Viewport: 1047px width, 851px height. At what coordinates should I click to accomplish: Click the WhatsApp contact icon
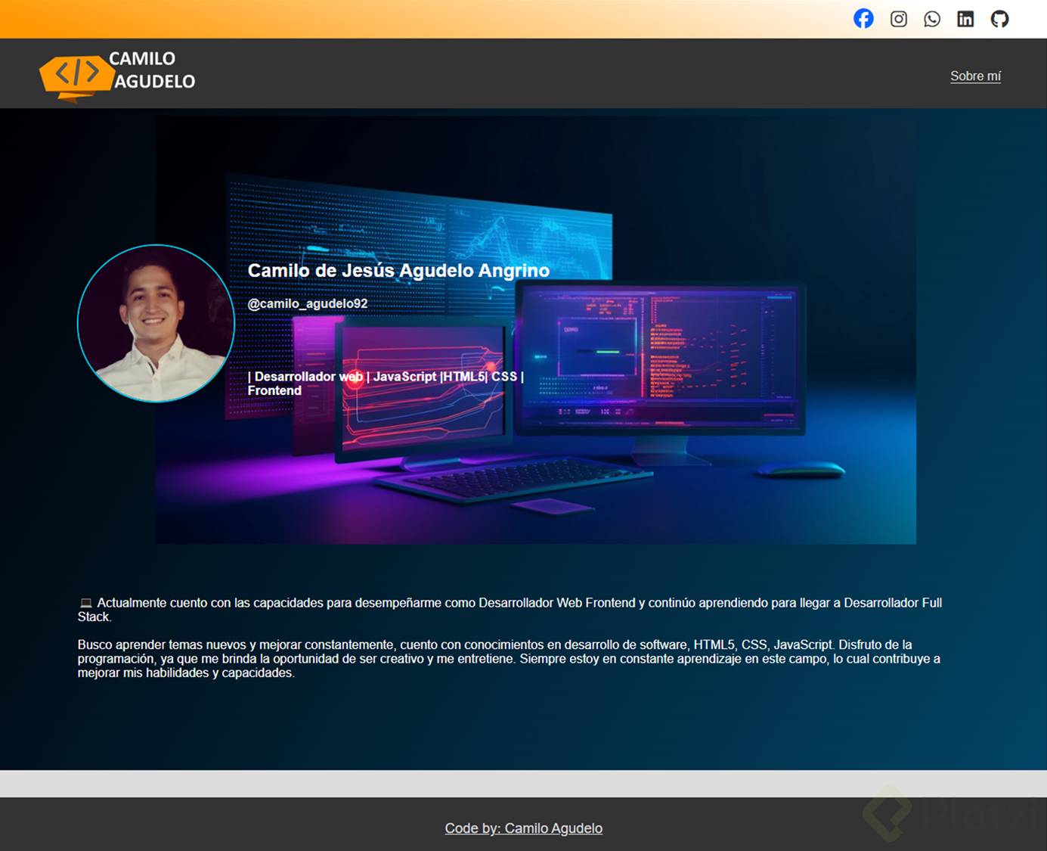point(932,19)
